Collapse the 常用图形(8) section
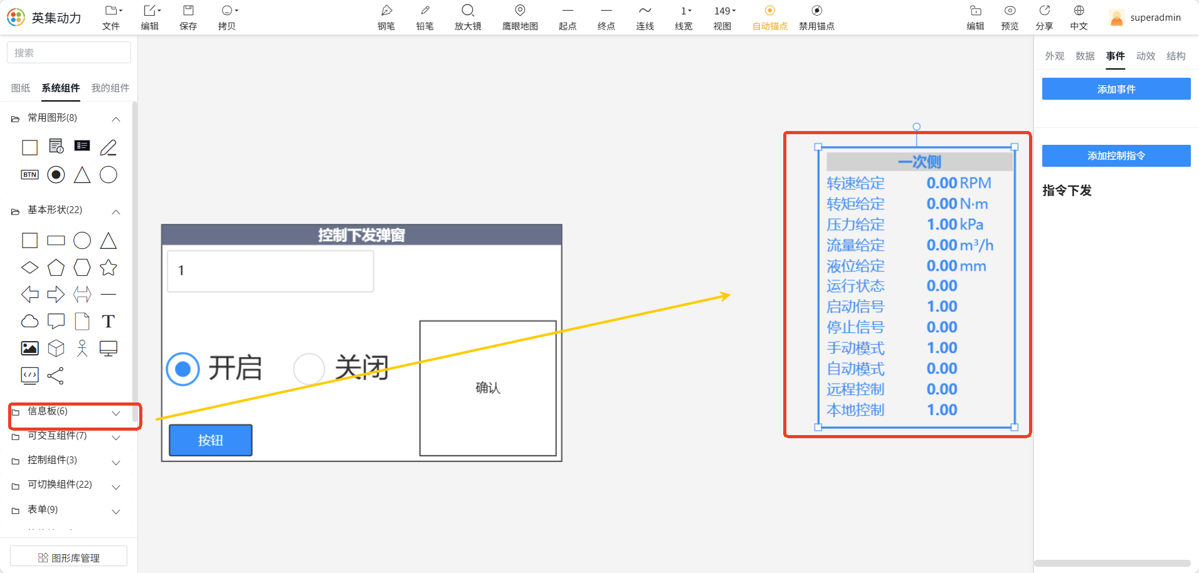Viewport: 1199px width, 573px height. pyautogui.click(x=115, y=118)
